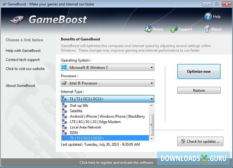Click Check for updates button
Viewport: 233px width, 168px height.
[x=200, y=141]
